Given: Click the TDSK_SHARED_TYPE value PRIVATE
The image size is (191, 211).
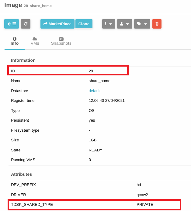Looking at the screenshot, I should coord(145,205).
